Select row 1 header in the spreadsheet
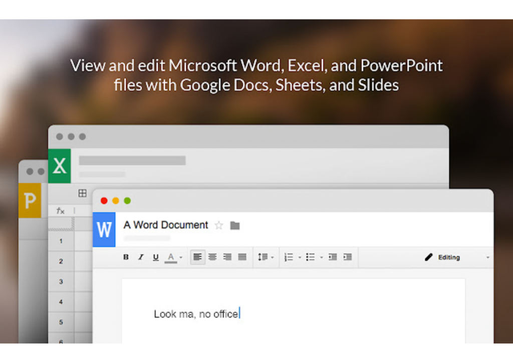This screenshot has width=513, height=363. point(61,241)
